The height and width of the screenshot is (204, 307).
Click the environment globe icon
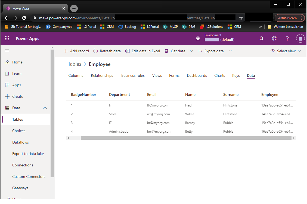click(198, 39)
